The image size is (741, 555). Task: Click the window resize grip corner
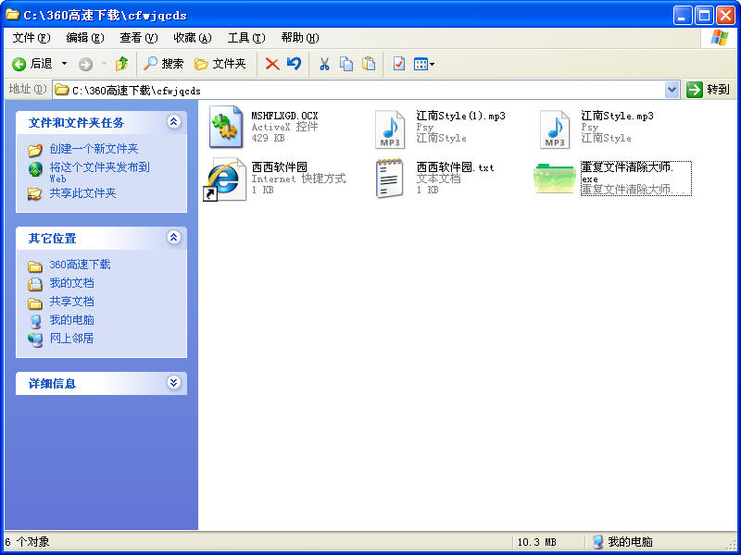click(731, 545)
